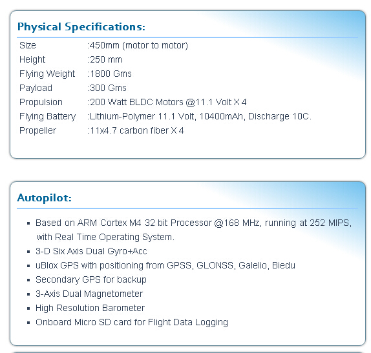Click the Real Time Operating System line
Viewport: 371px width, 353px height.
tap(105, 237)
